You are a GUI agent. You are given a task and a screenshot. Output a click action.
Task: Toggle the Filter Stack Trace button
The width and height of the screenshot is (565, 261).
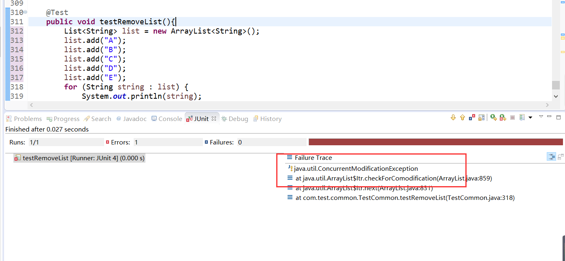551,157
